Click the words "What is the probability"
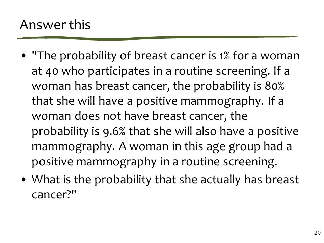Viewport: 324px width, 243px height. coord(91,180)
